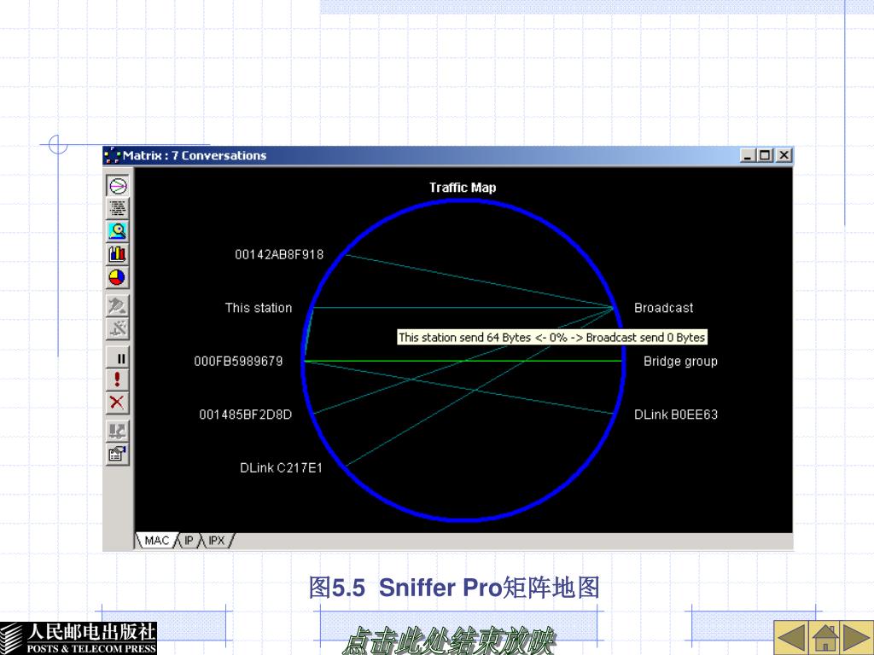Viewport: 874px width, 655px height.
Task: Go to the next slide arrow
Action: [857, 636]
